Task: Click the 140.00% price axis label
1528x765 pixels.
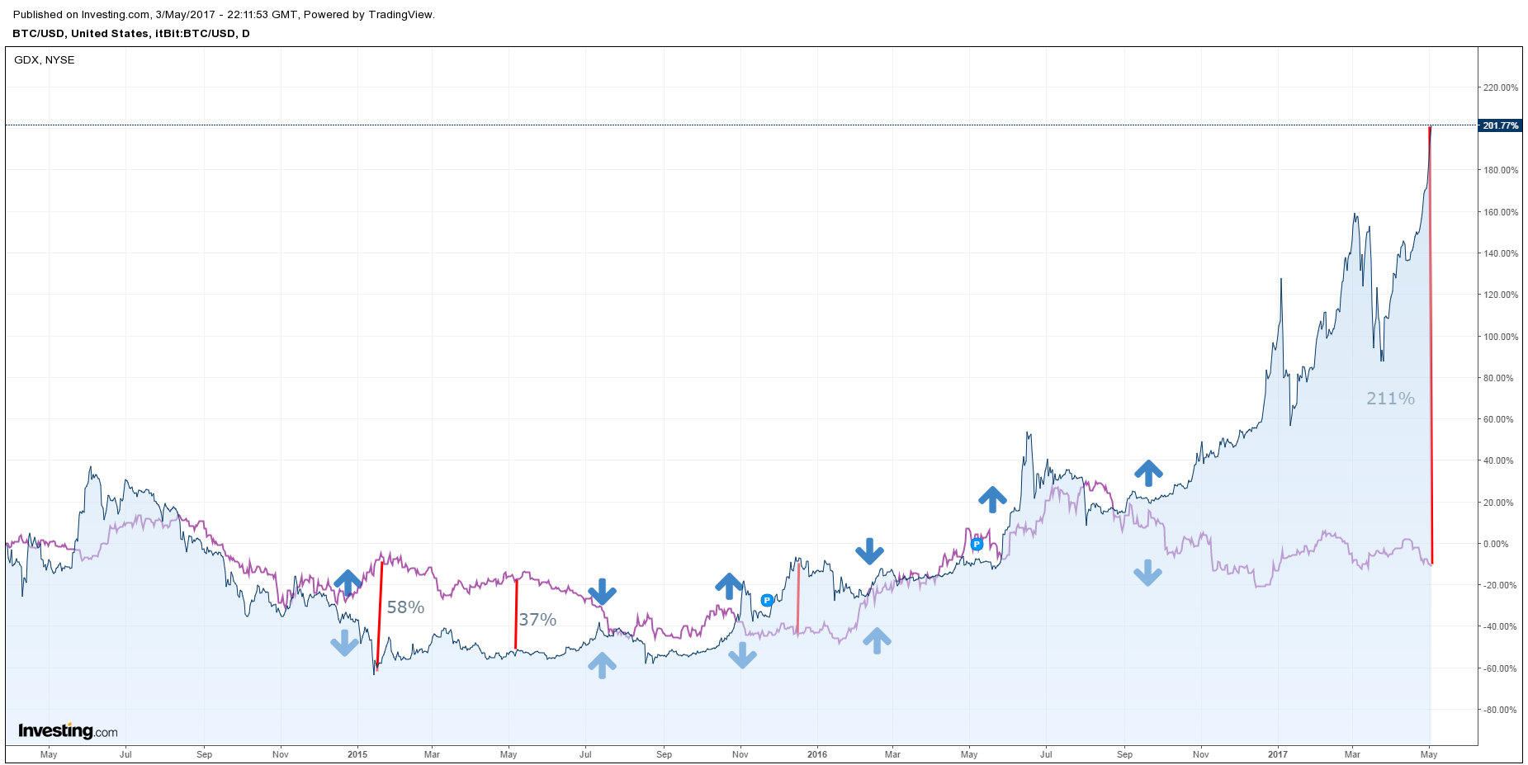Action: pyautogui.click(x=1501, y=253)
